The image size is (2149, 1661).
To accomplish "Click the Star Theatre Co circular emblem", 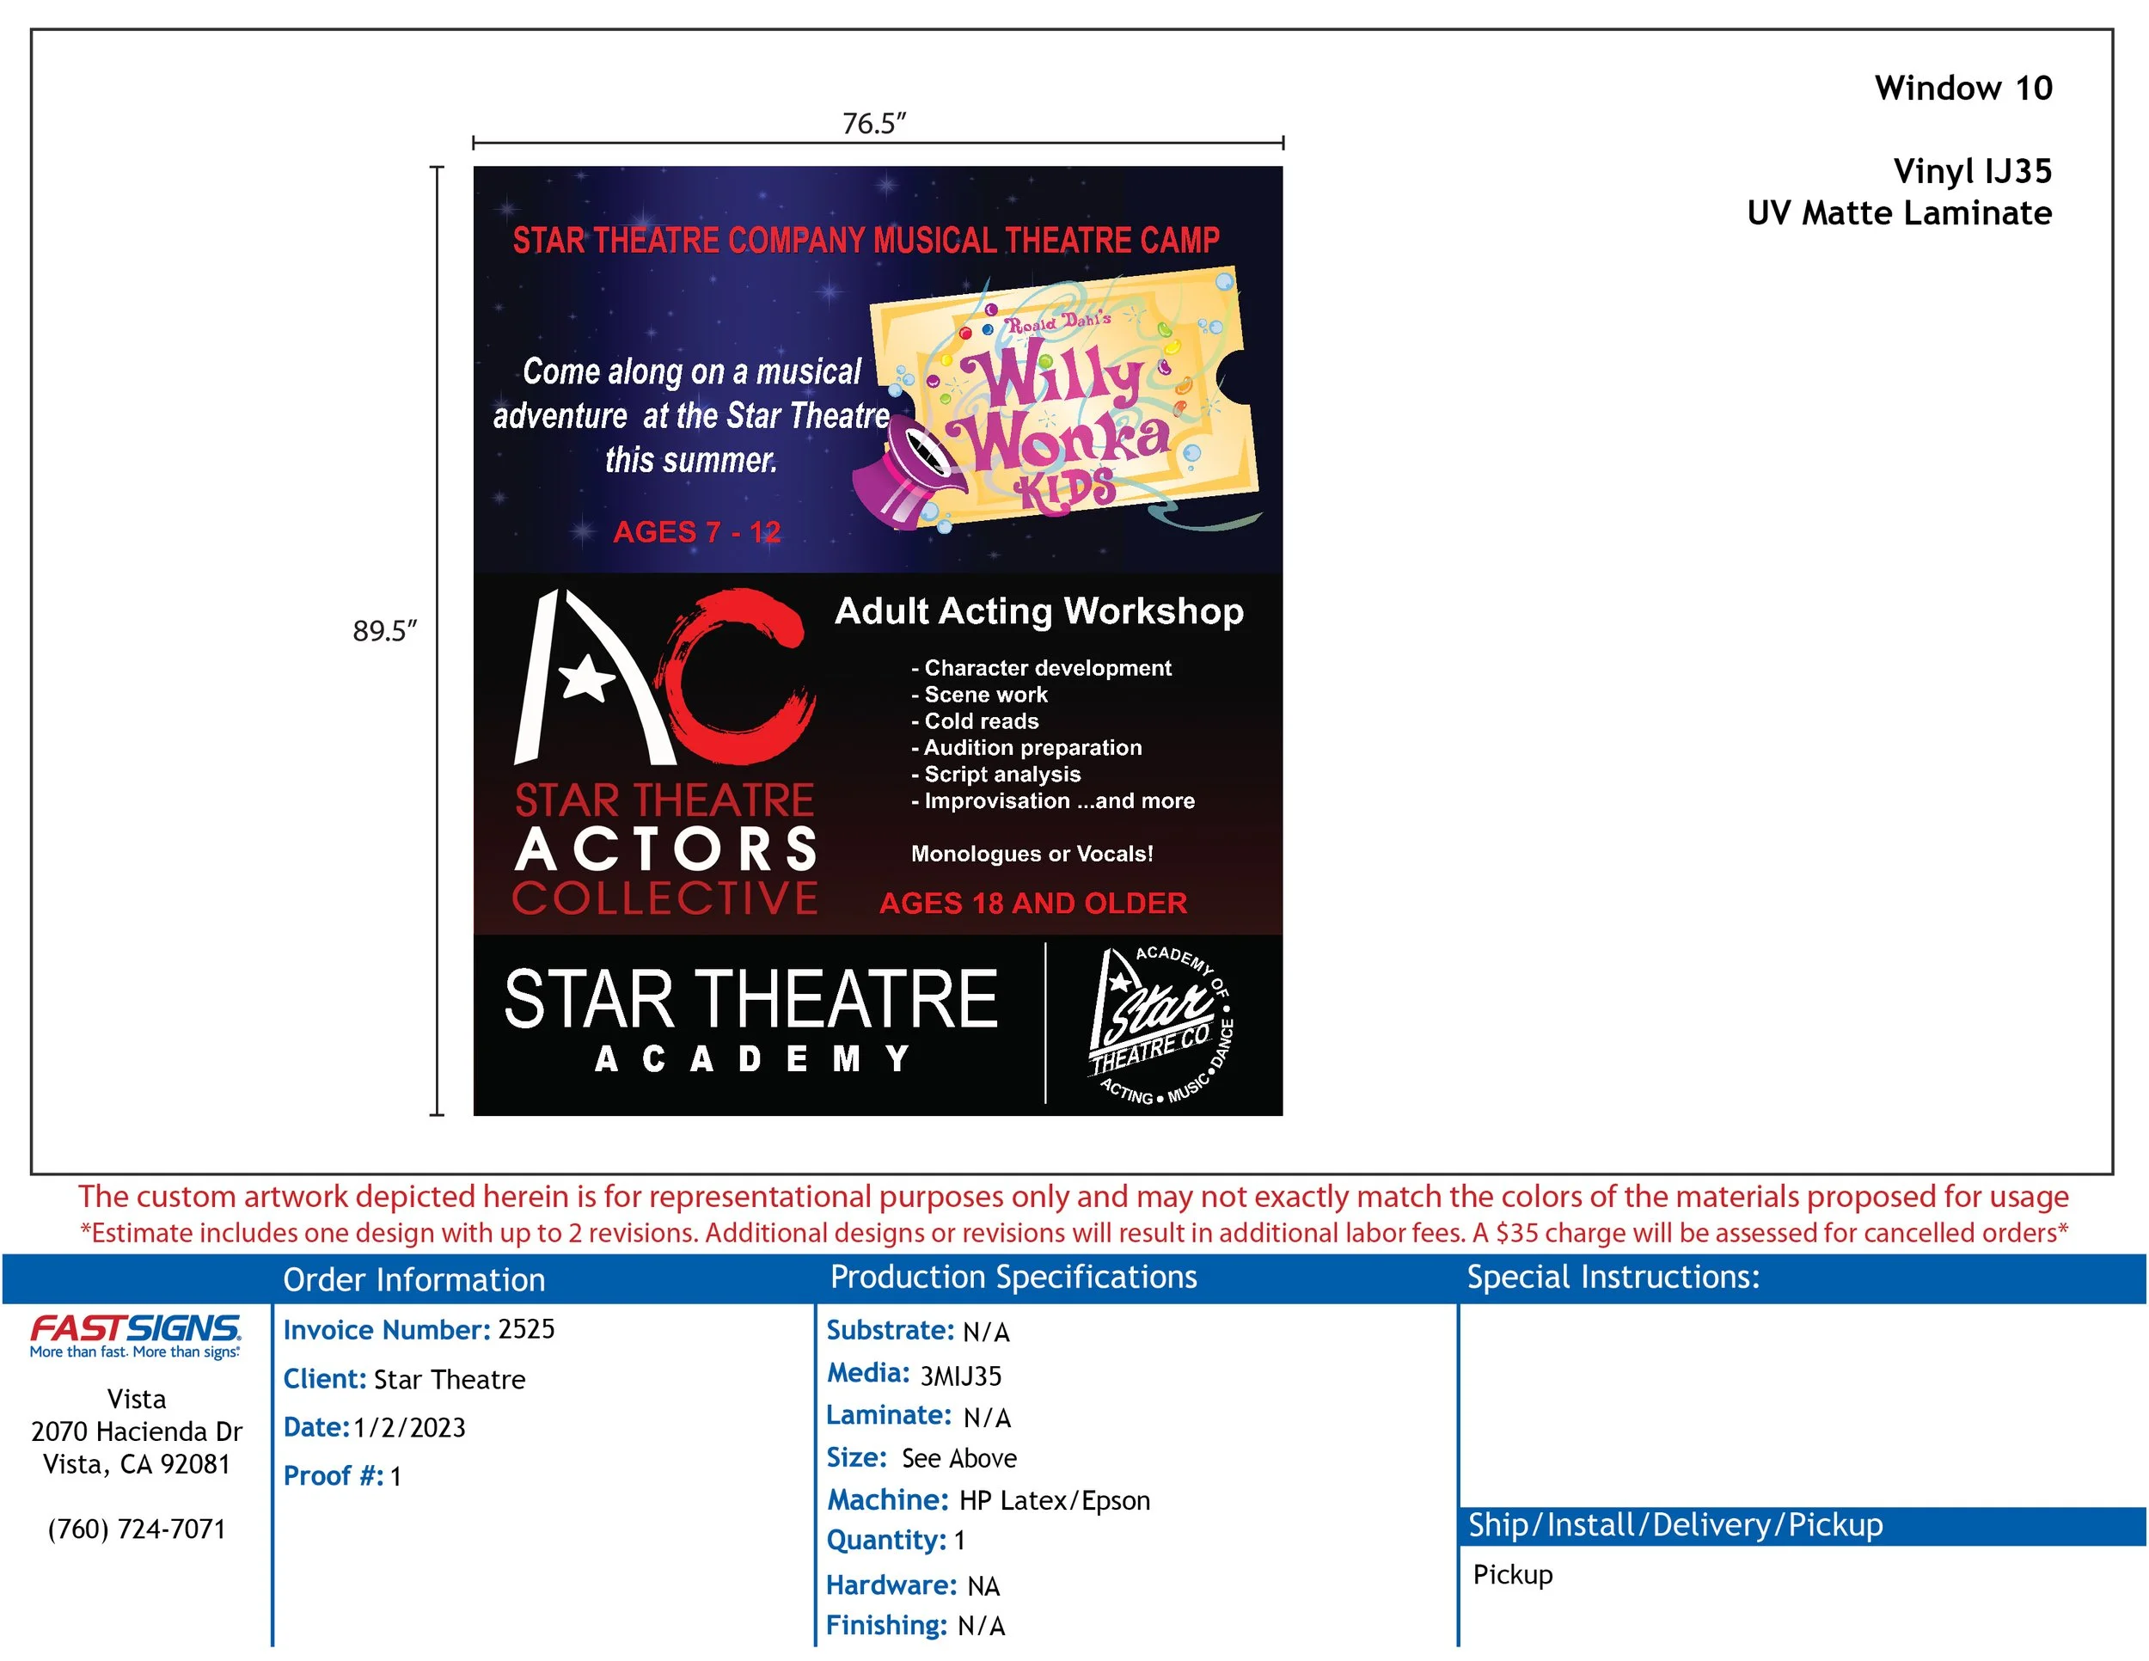I will [1161, 1026].
